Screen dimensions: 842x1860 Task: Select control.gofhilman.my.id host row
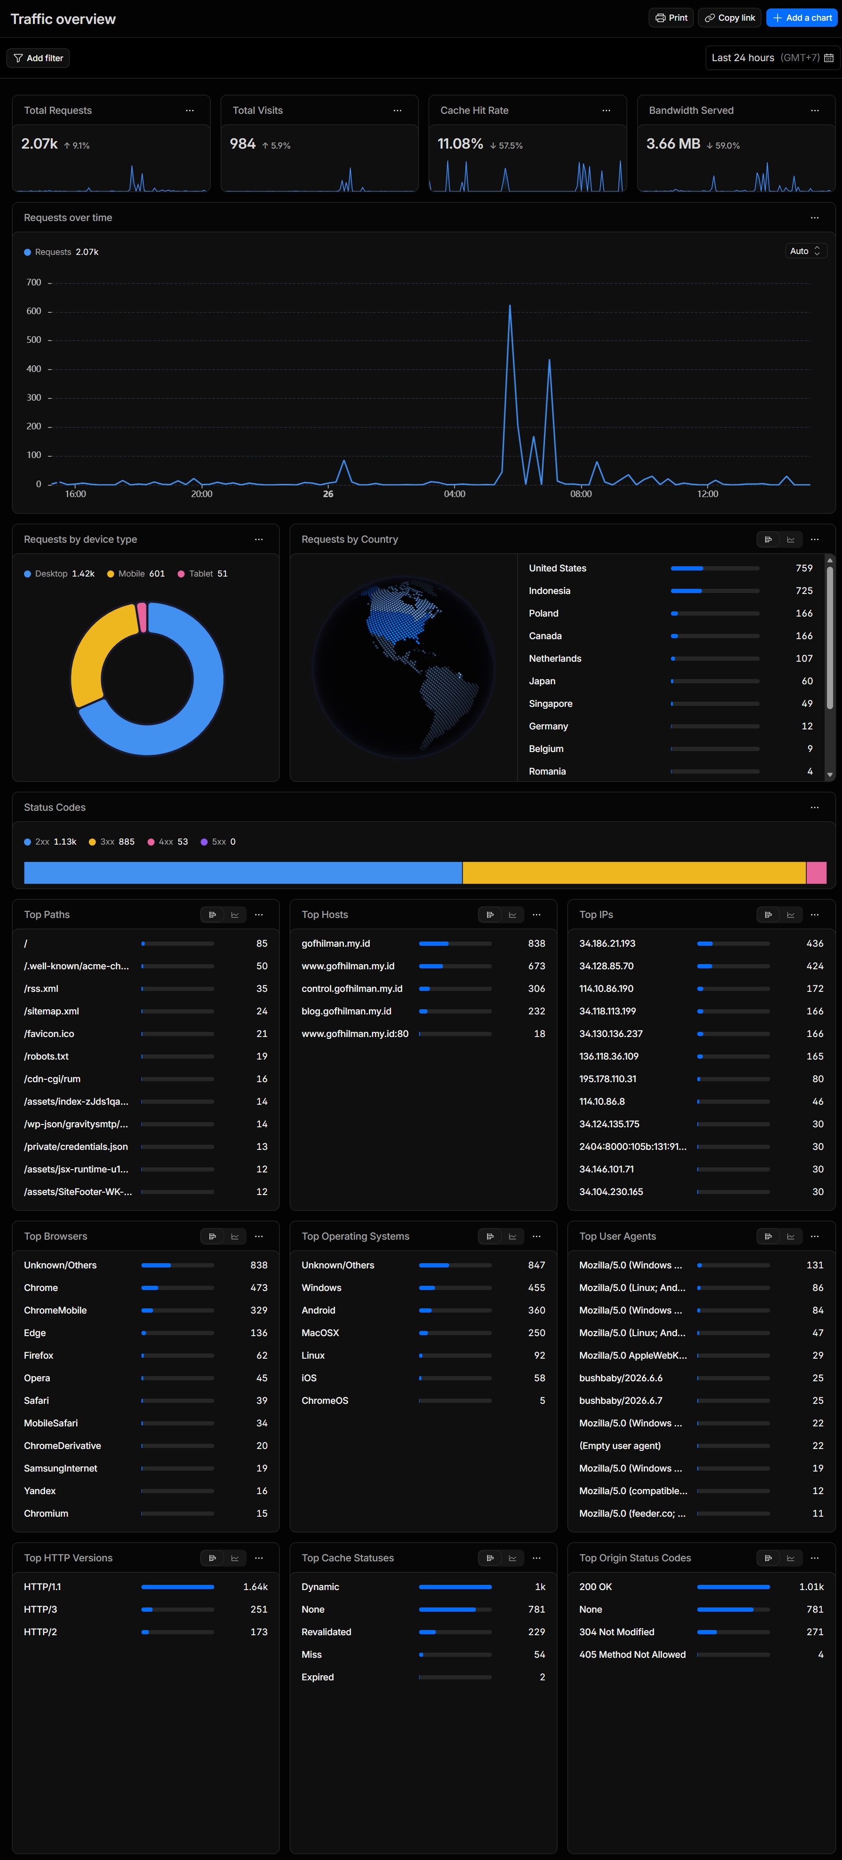(x=423, y=989)
